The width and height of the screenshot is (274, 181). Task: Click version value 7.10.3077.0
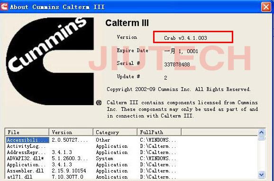67,177
